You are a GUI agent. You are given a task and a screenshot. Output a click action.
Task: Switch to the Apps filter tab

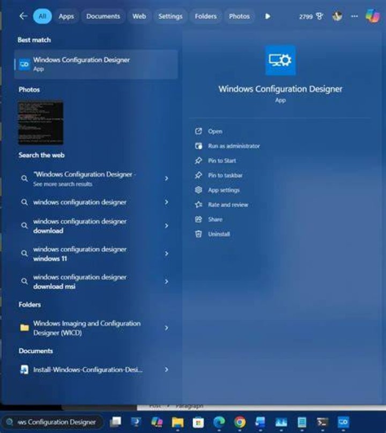(66, 16)
